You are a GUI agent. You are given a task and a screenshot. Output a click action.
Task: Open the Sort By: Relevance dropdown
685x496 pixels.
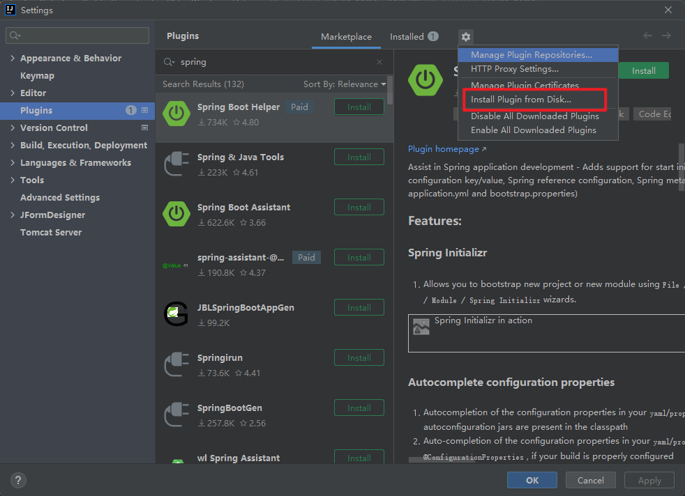(x=345, y=84)
